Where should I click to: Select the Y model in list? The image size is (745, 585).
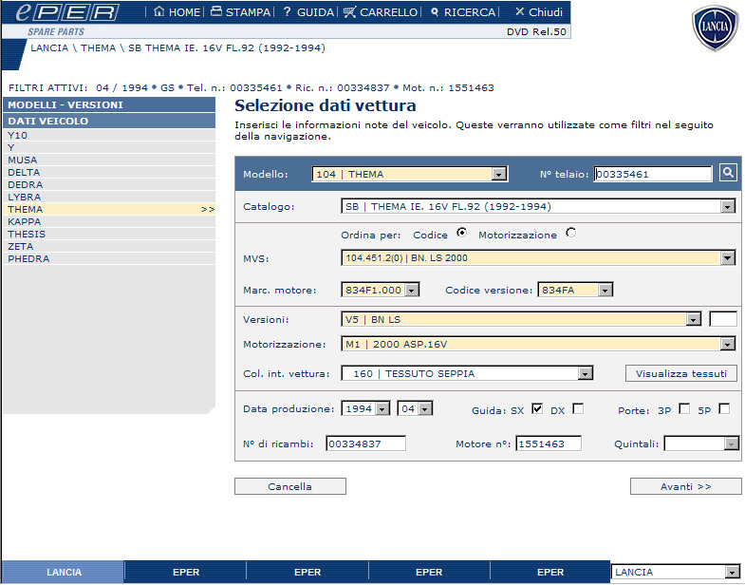tap(109, 147)
